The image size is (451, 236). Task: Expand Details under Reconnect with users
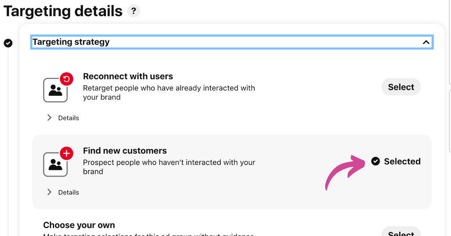click(x=63, y=118)
